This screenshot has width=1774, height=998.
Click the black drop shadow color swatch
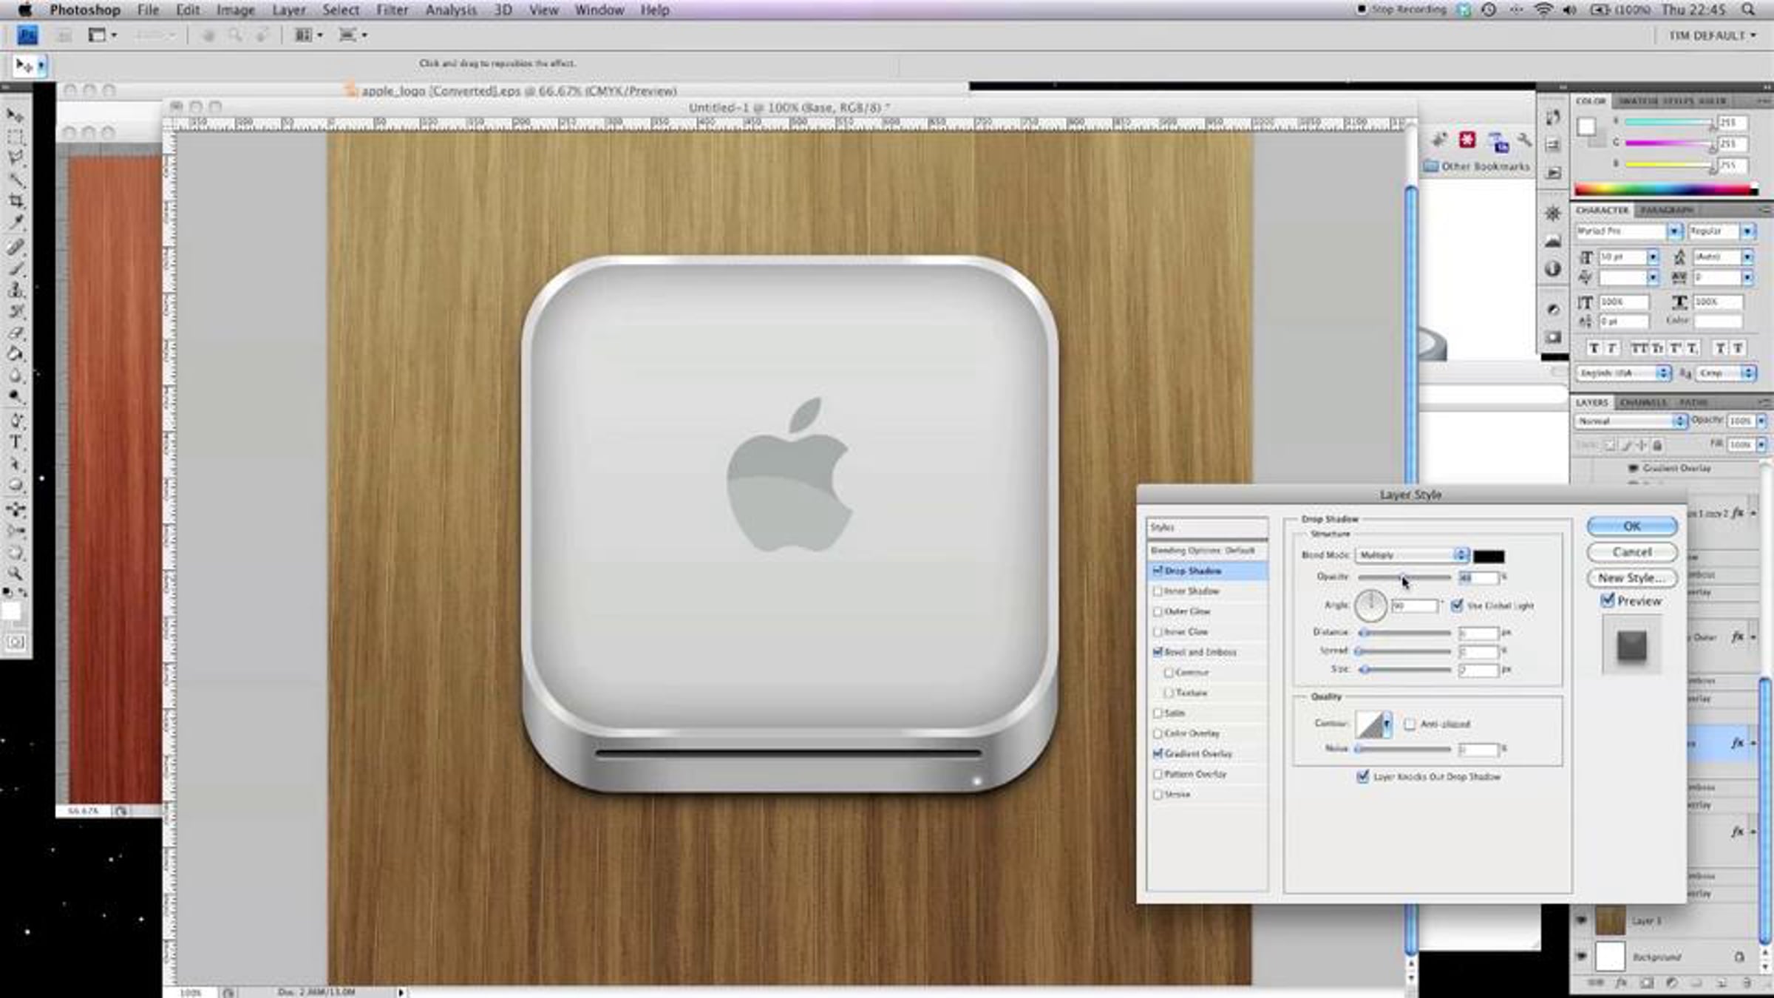(x=1488, y=556)
